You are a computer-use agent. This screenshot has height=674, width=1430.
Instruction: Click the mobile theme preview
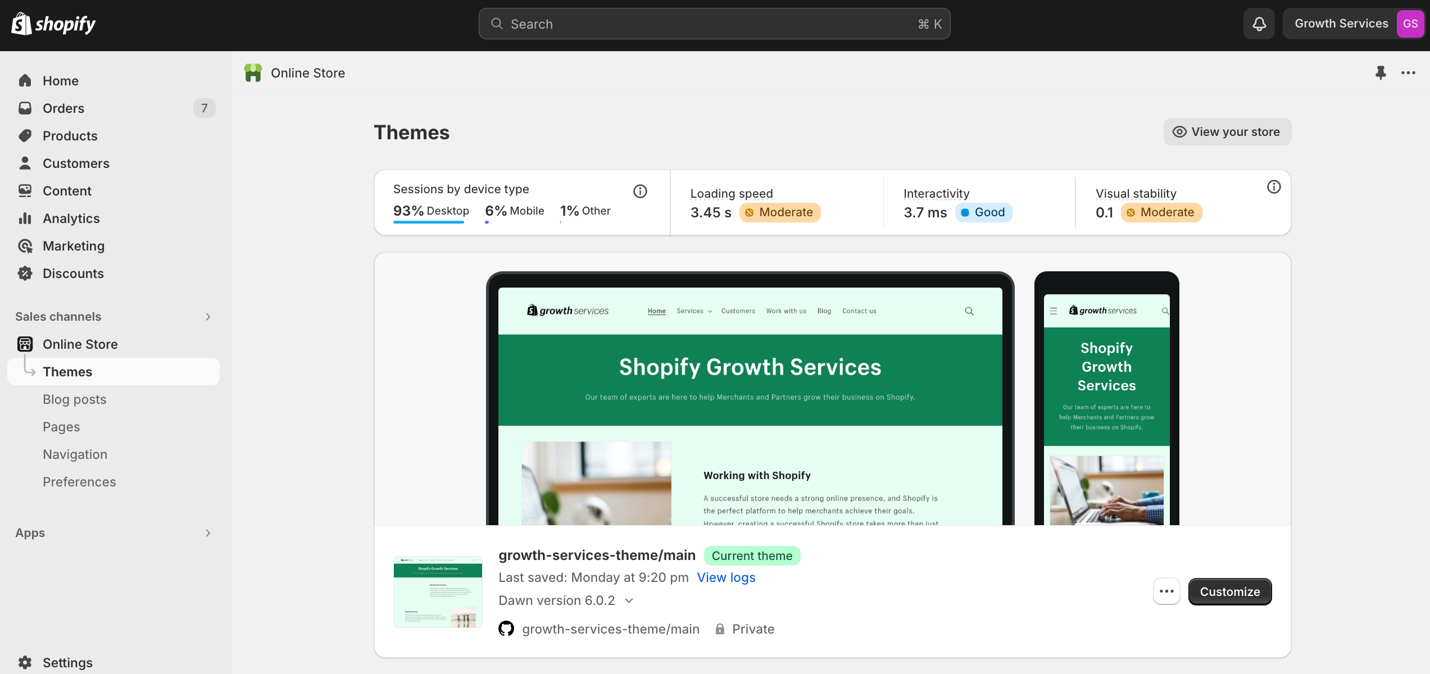click(1106, 398)
